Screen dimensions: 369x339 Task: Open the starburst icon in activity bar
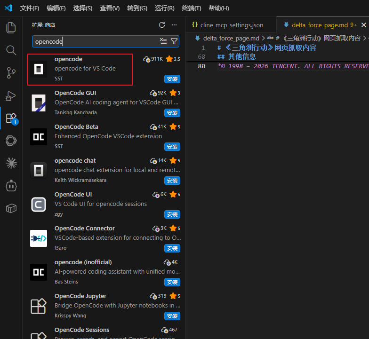pyautogui.click(x=11, y=163)
